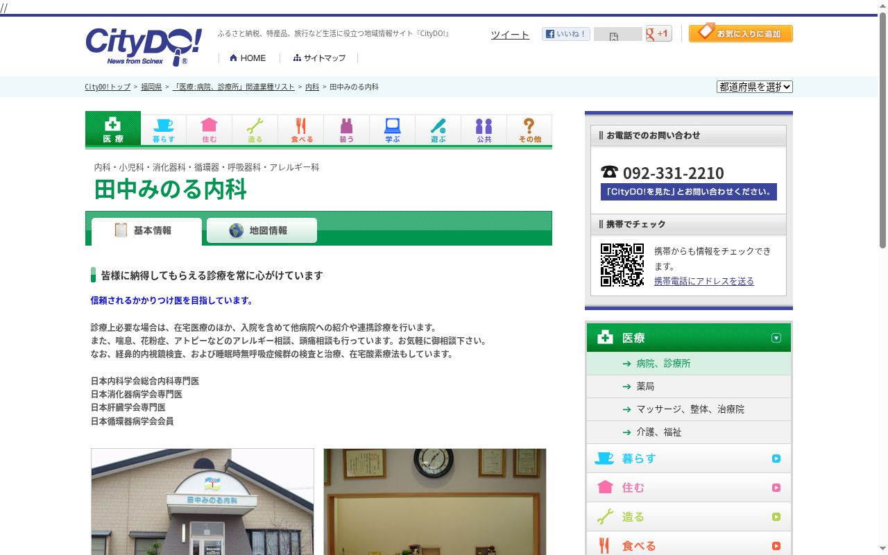888x555 pixels.
Task: Expand the 暮らす sidebar section
Action: pos(688,459)
